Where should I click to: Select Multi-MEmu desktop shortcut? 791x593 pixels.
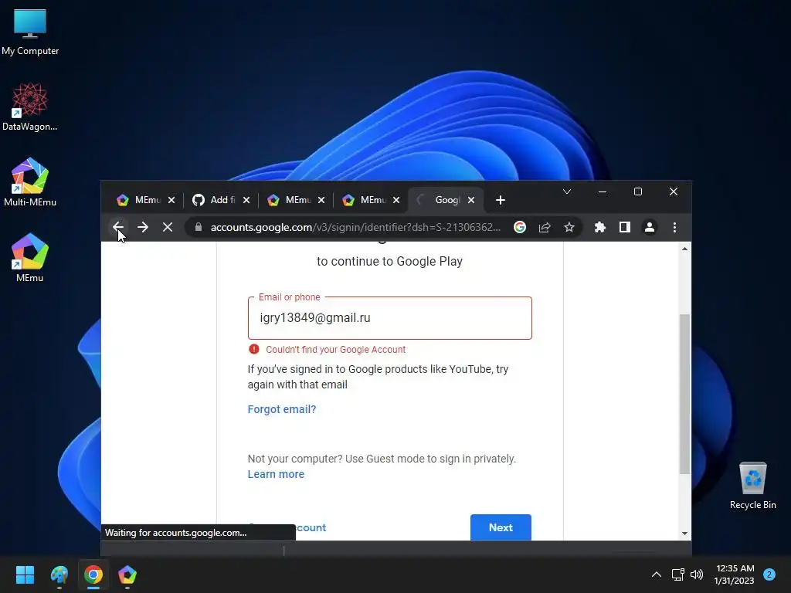tap(30, 182)
